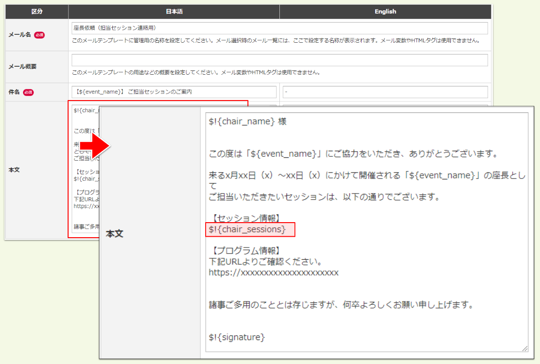This screenshot has width=540, height=364.
Task: Select the English 件名 subject field
Action: [x=385, y=92]
